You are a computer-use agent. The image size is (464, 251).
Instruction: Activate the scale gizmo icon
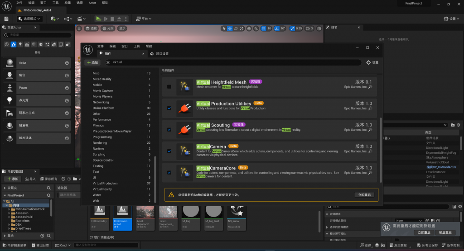pos(242,28)
